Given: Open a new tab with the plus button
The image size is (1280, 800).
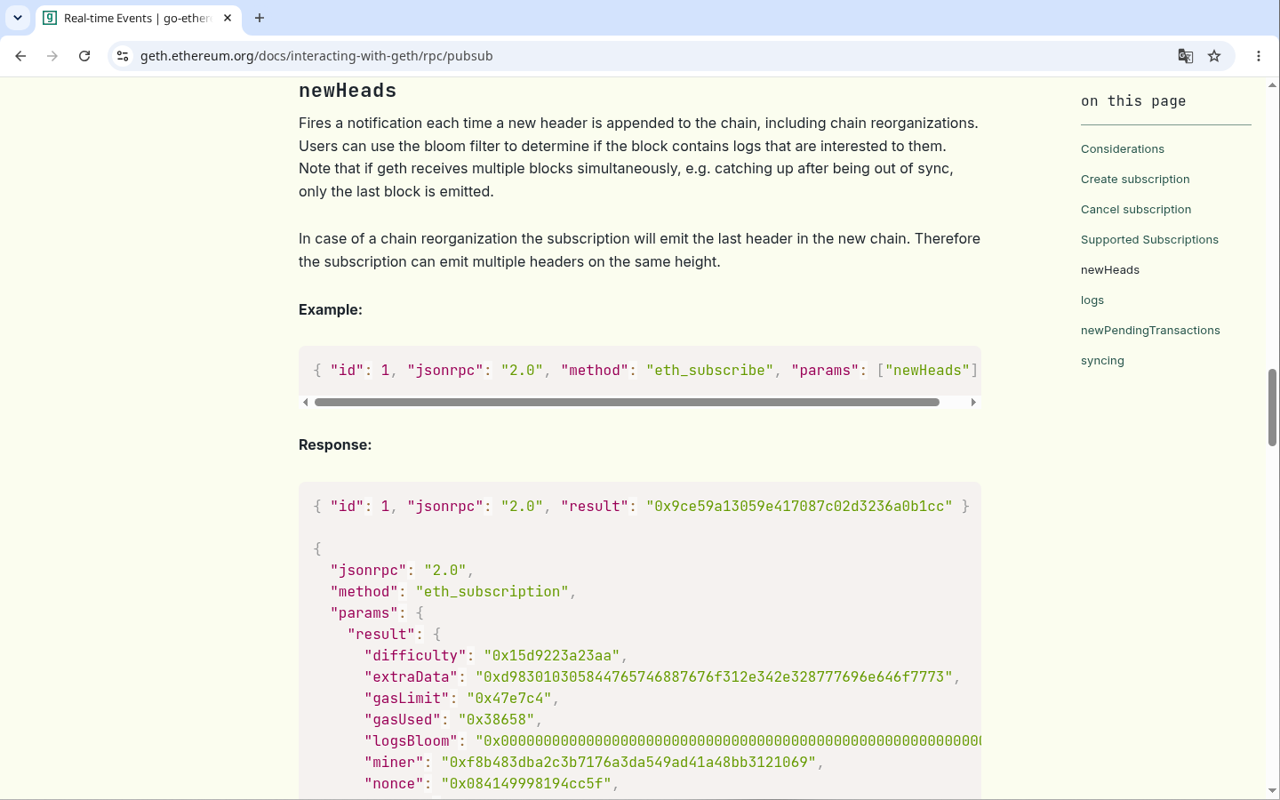Looking at the screenshot, I should click(x=260, y=18).
